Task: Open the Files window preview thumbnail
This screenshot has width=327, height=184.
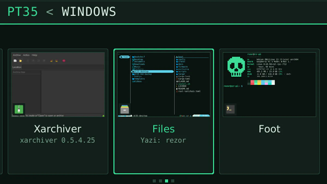Action: pyautogui.click(x=164, y=85)
